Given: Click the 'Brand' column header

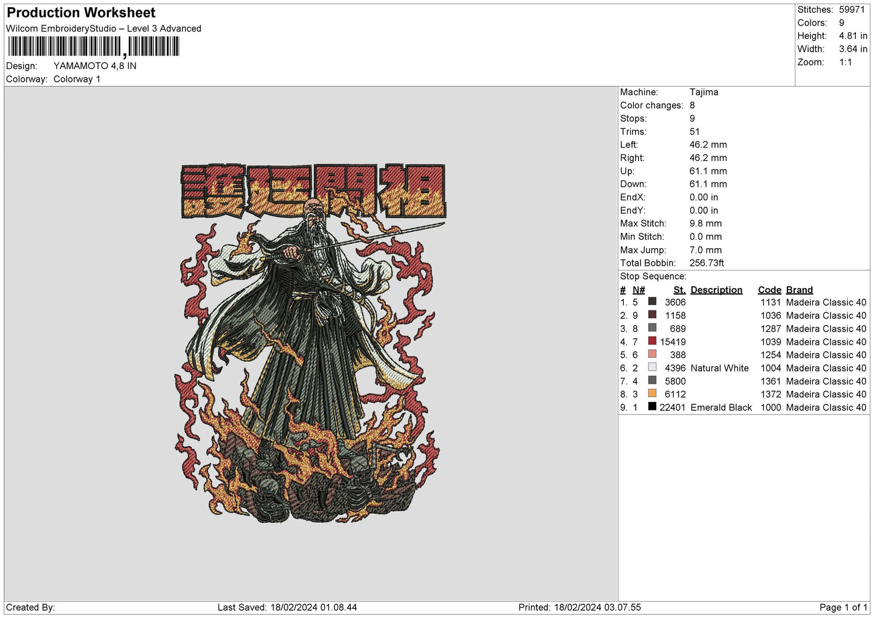Looking at the screenshot, I should point(800,290).
